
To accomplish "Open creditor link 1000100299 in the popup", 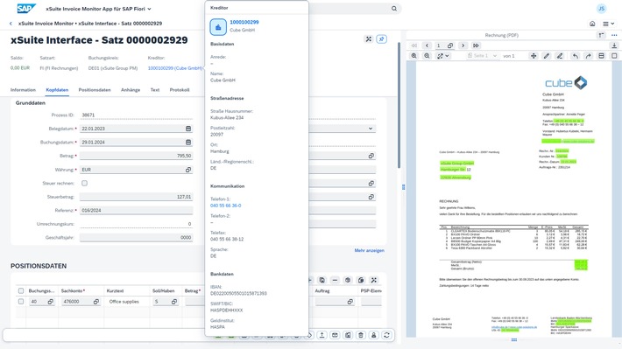I will (244, 22).
